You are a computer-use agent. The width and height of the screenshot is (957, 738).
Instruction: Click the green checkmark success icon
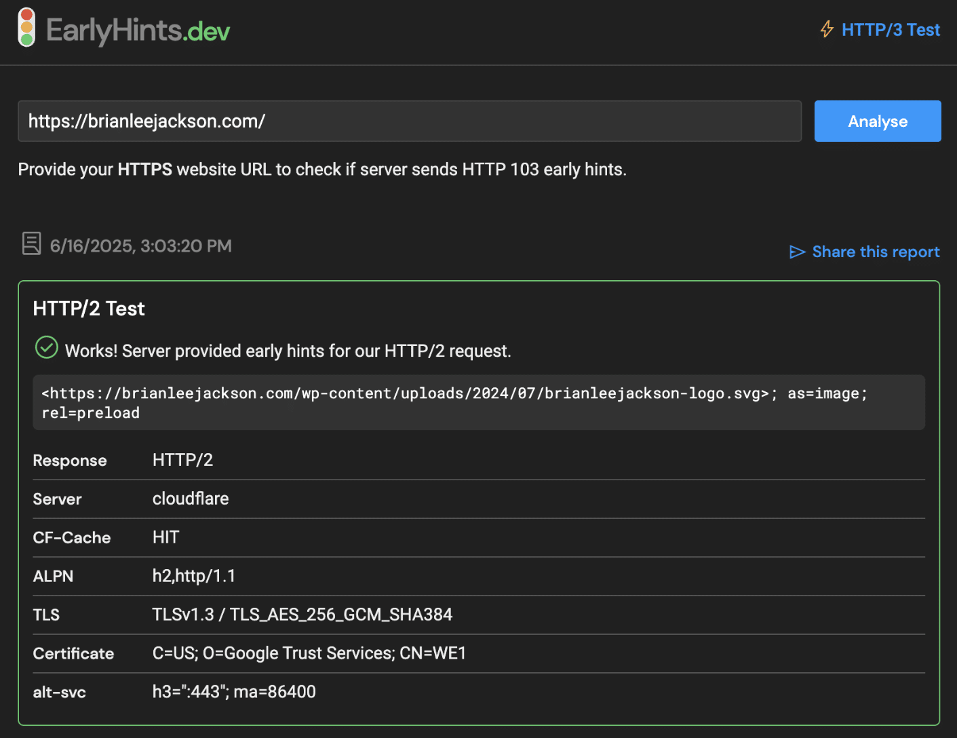45,347
